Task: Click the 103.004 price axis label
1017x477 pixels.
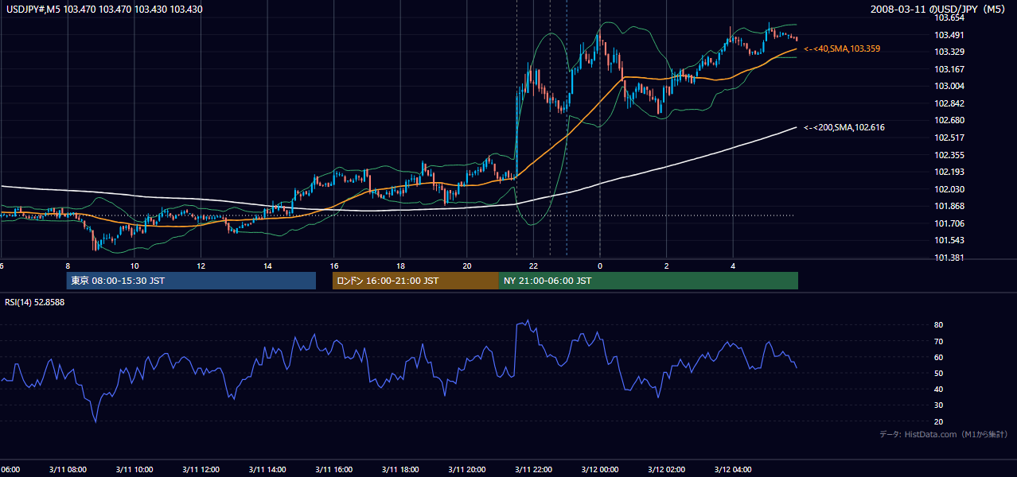Action: pos(949,86)
